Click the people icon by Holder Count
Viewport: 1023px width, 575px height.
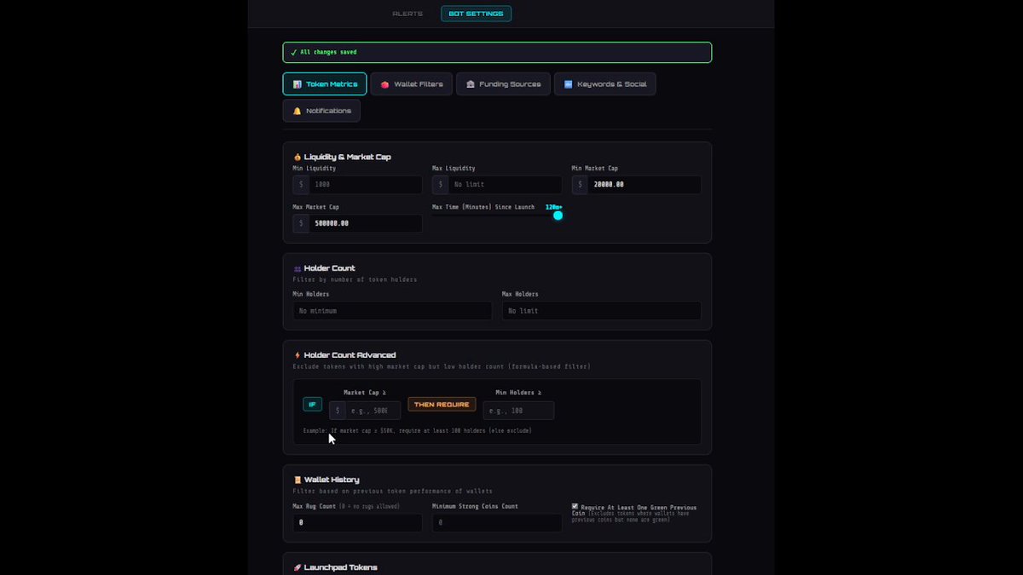click(x=298, y=269)
